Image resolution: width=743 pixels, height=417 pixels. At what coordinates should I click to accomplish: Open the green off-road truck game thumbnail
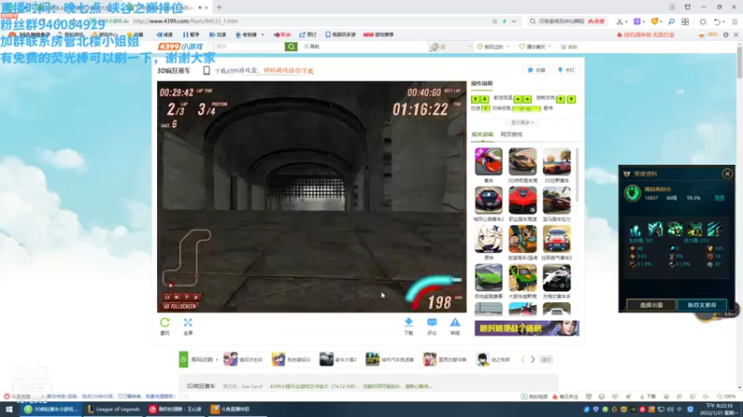[x=523, y=278]
